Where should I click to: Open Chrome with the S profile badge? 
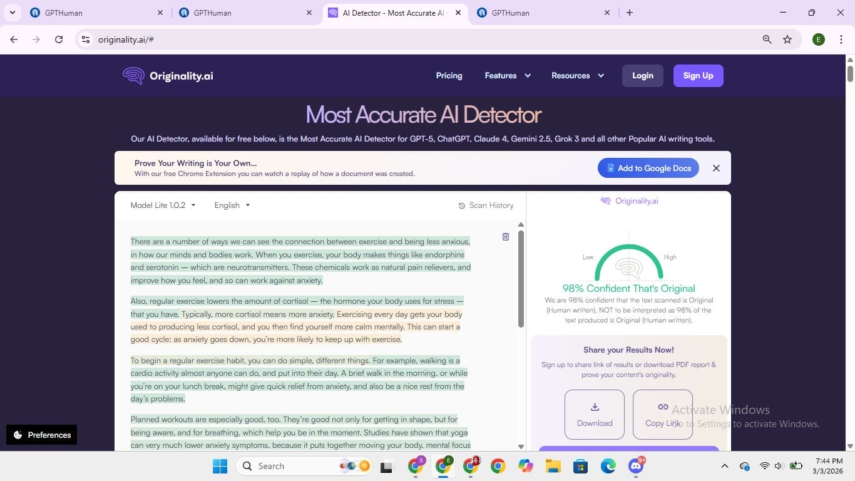(416, 466)
